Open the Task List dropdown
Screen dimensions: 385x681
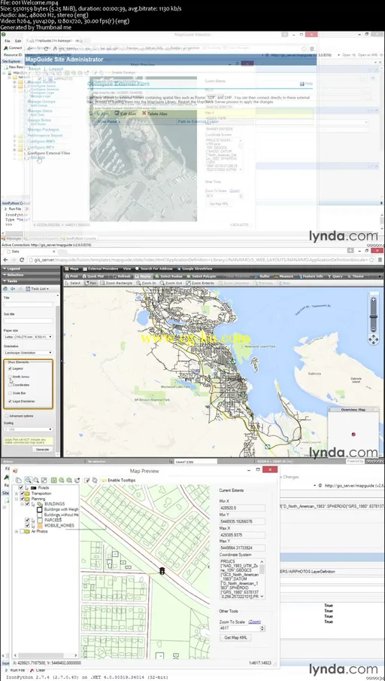coord(36,289)
